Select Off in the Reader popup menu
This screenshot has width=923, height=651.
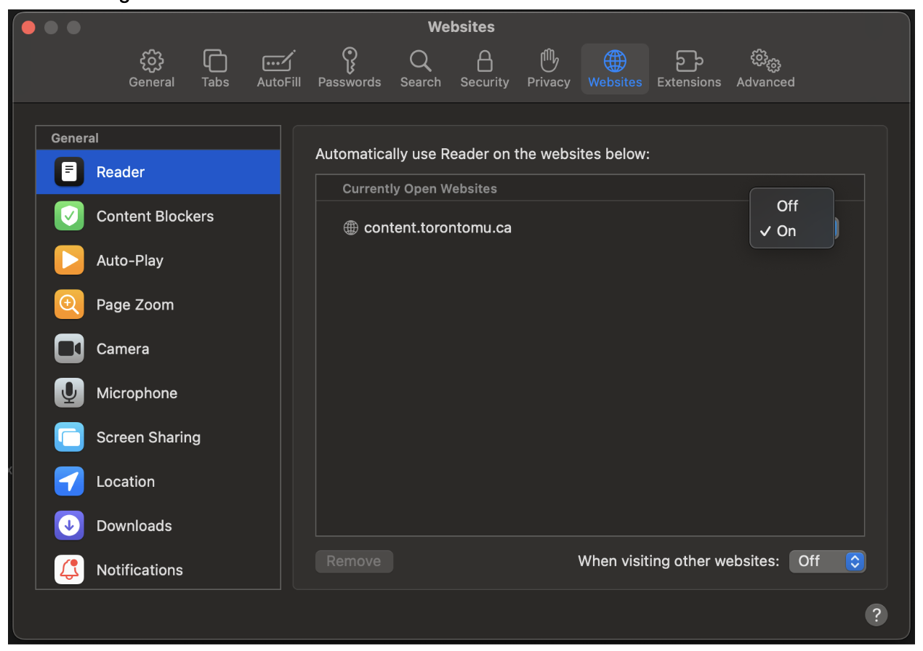coord(787,206)
